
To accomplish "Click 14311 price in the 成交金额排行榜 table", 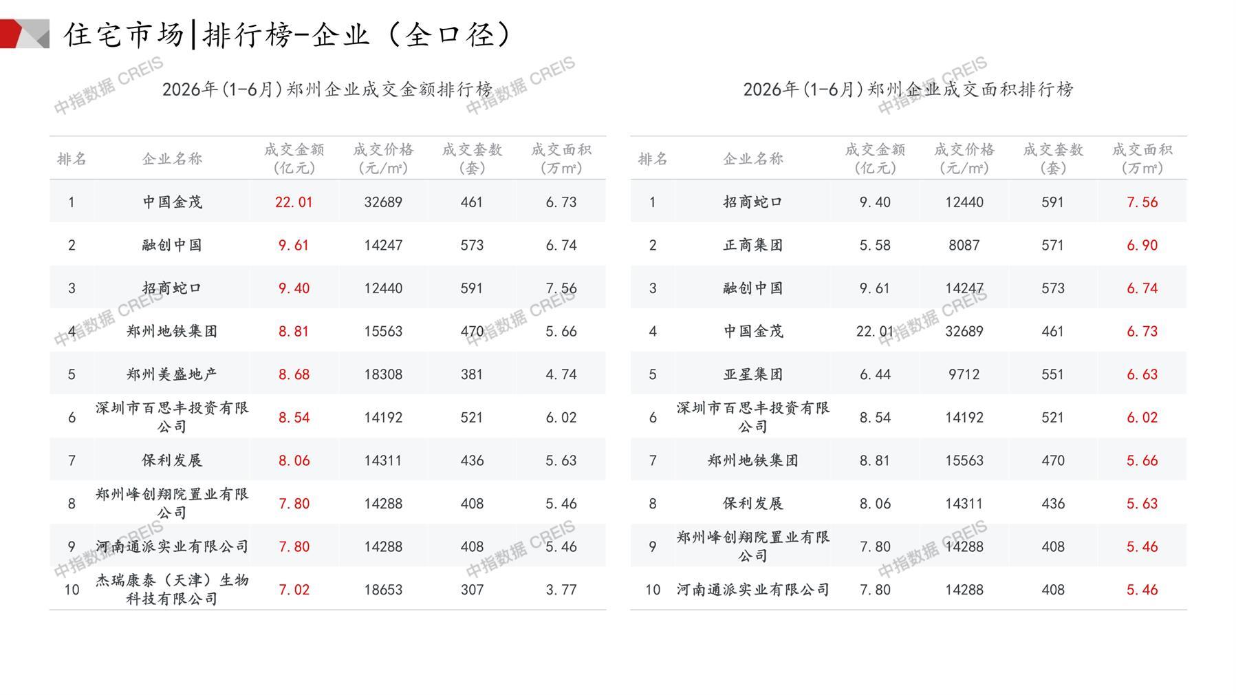I will pyautogui.click(x=383, y=460).
